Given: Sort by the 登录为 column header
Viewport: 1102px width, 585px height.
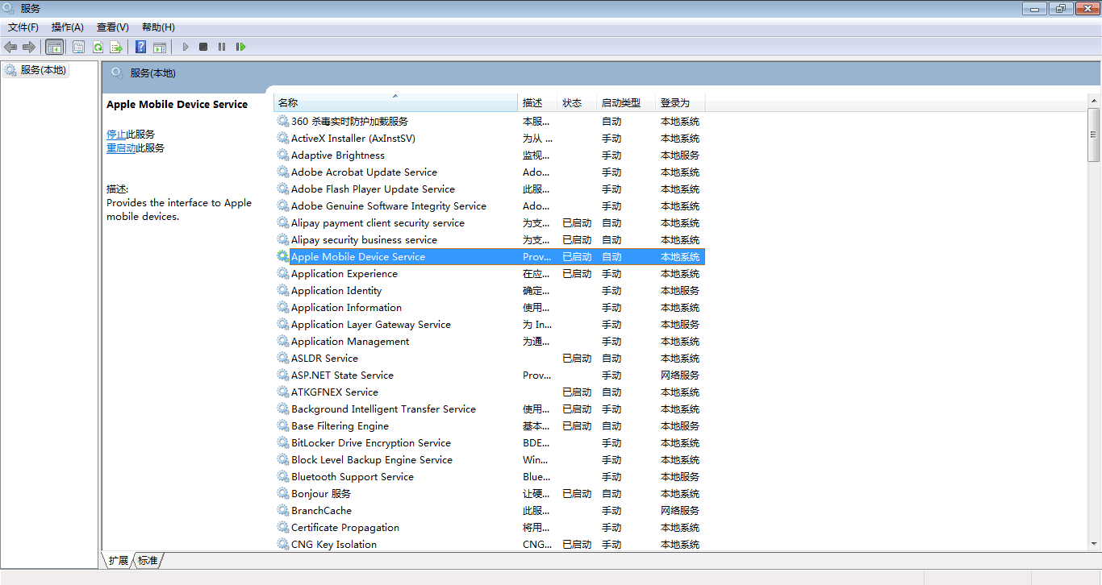Looking at the screenshot, I should [680, 102].
